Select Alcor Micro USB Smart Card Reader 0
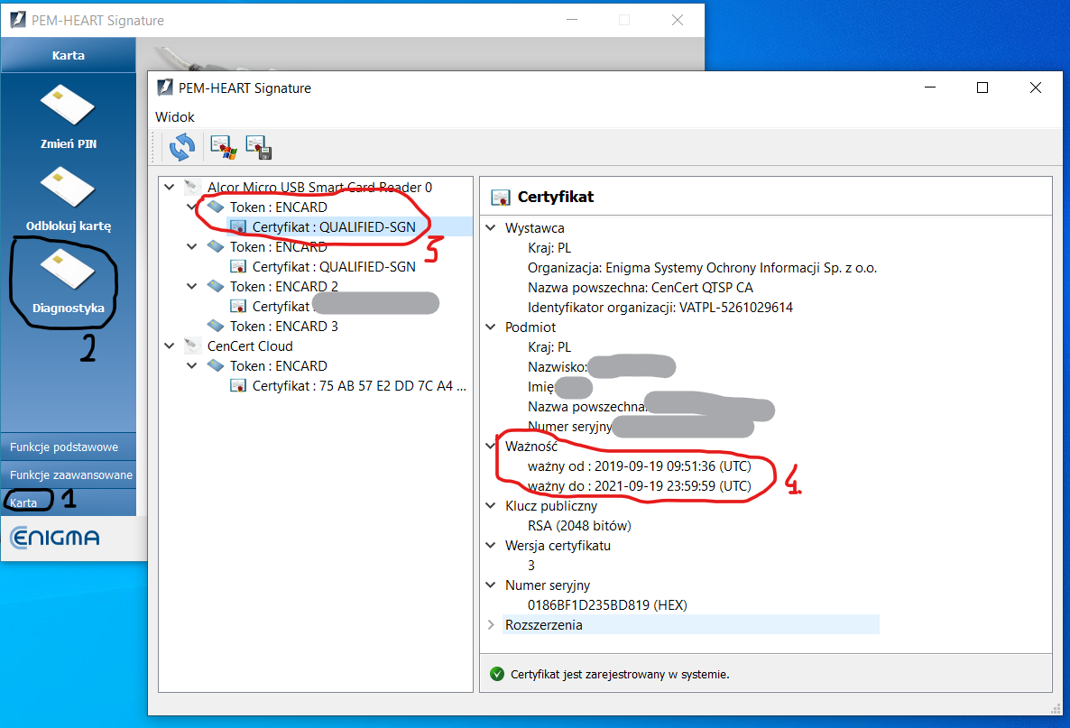 [x=319, y=187]
